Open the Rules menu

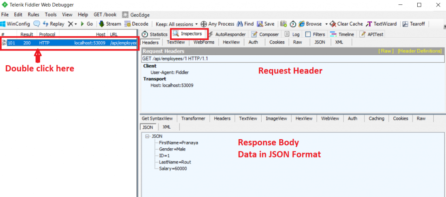(34, 15)
